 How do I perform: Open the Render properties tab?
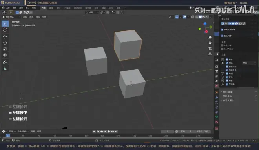217,66
